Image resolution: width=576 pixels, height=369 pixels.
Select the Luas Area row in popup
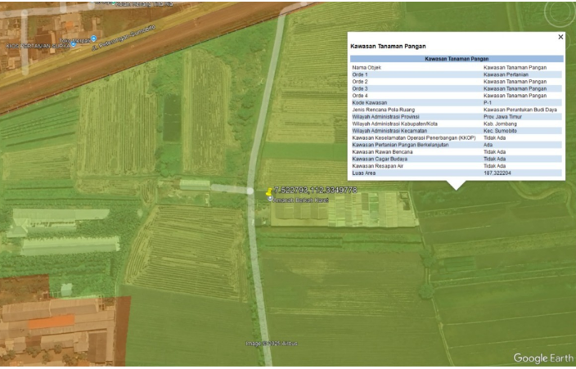(457, 173)
